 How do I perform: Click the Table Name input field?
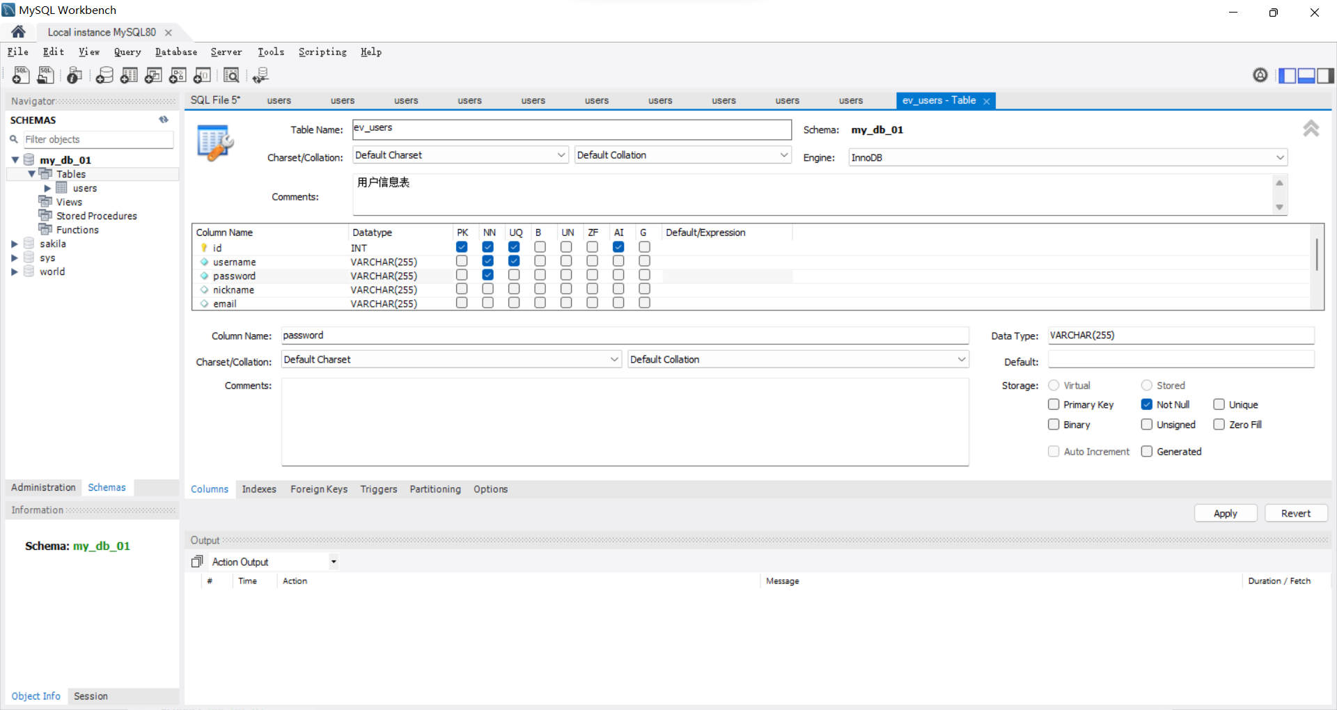pyautogui.click(x=572, y=129)
